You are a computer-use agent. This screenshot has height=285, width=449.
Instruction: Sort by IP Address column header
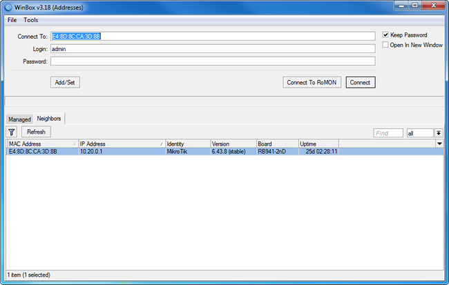tap(122, 144)
